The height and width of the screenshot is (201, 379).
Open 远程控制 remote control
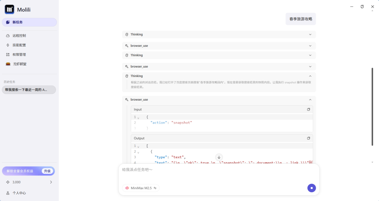[x=19, y=36]
